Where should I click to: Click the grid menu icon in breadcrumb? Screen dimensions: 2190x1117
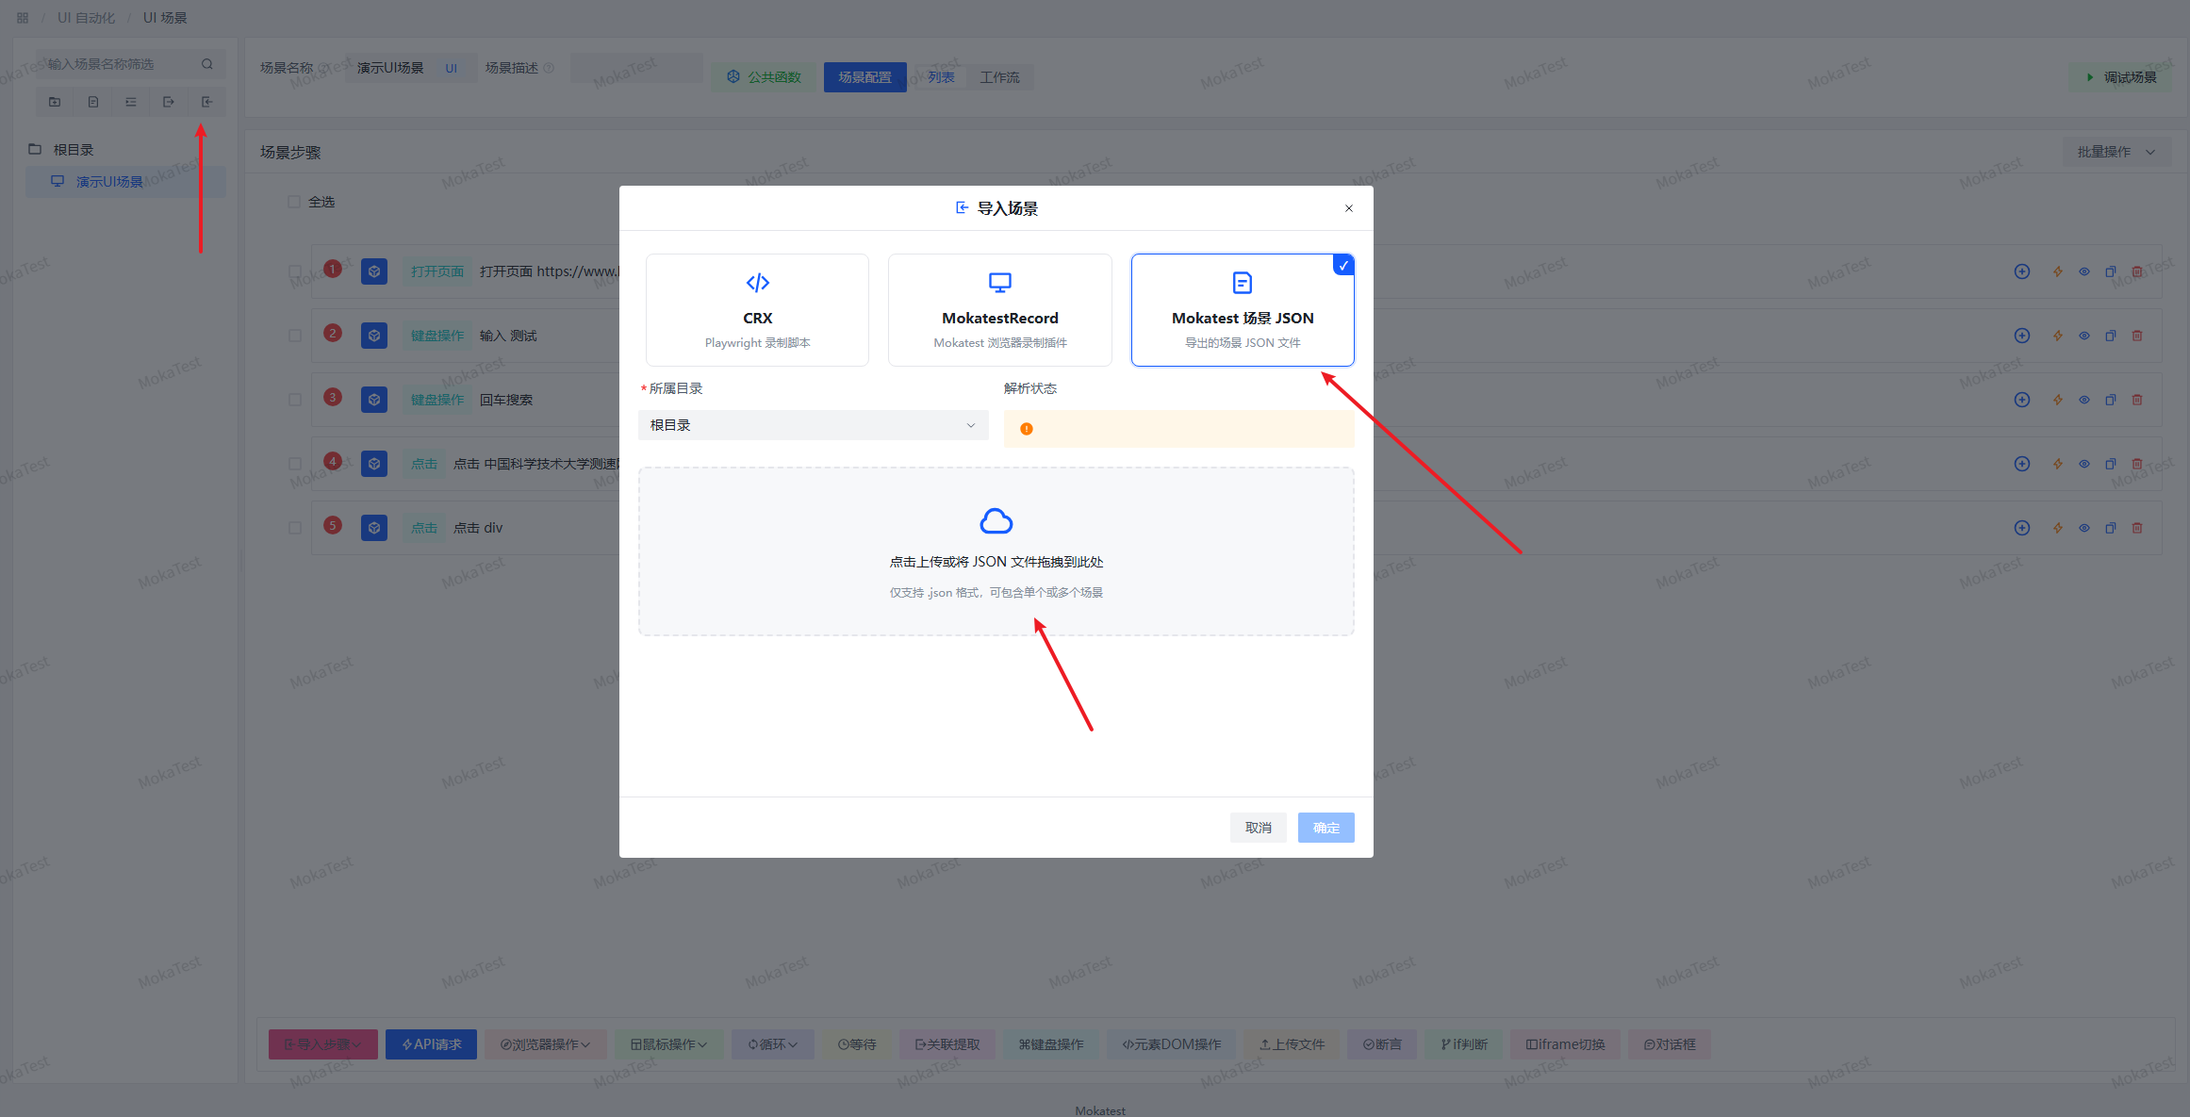tap(23, 18)
